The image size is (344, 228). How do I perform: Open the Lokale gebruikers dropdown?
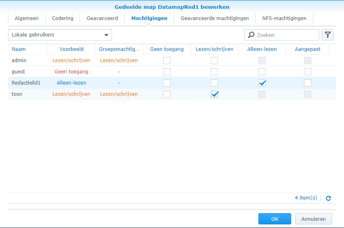point(60,35)
